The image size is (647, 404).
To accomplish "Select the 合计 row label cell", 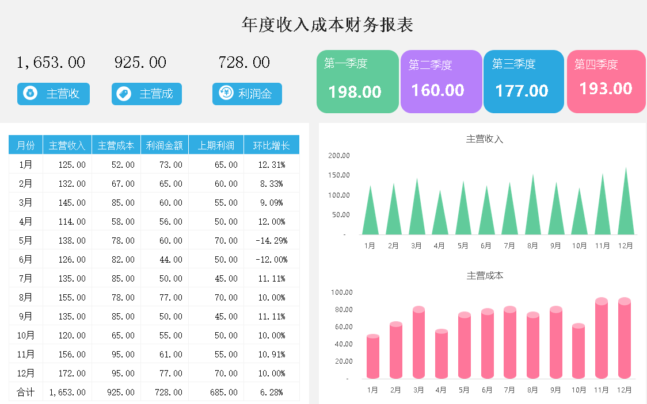I will point(26,392).
